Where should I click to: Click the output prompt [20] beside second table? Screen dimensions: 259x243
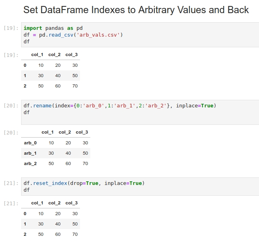pos(11,132)
